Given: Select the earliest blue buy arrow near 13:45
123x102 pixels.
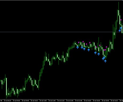Looking at the screenshot, I should 78,48.
